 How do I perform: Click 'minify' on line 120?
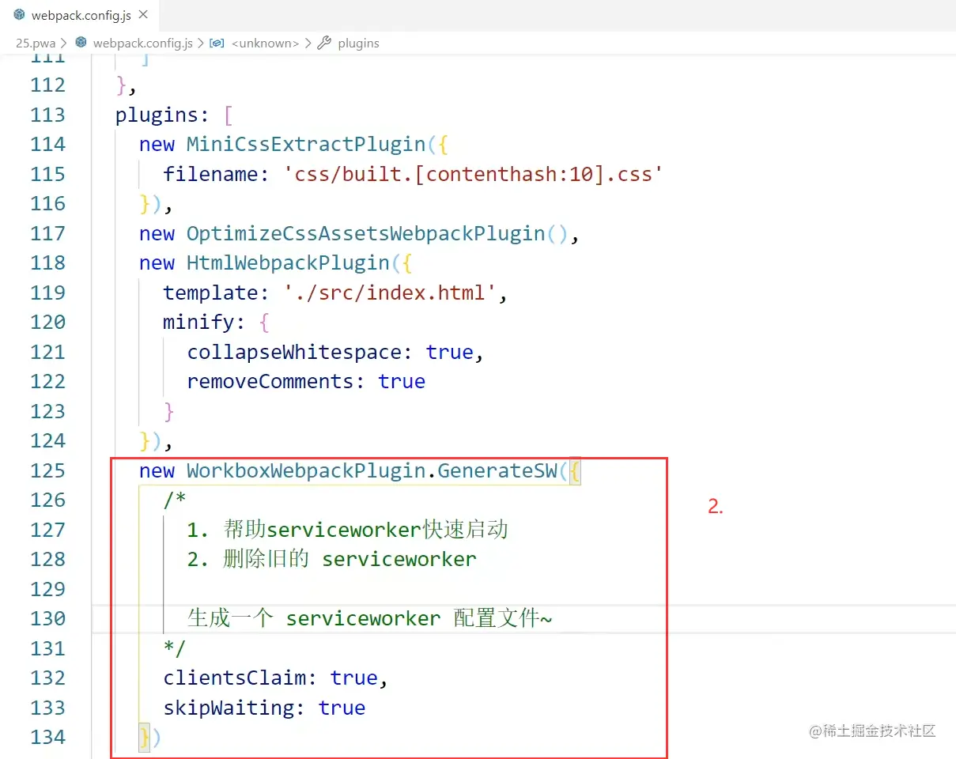pyautogui.click(x=198, y=322)
